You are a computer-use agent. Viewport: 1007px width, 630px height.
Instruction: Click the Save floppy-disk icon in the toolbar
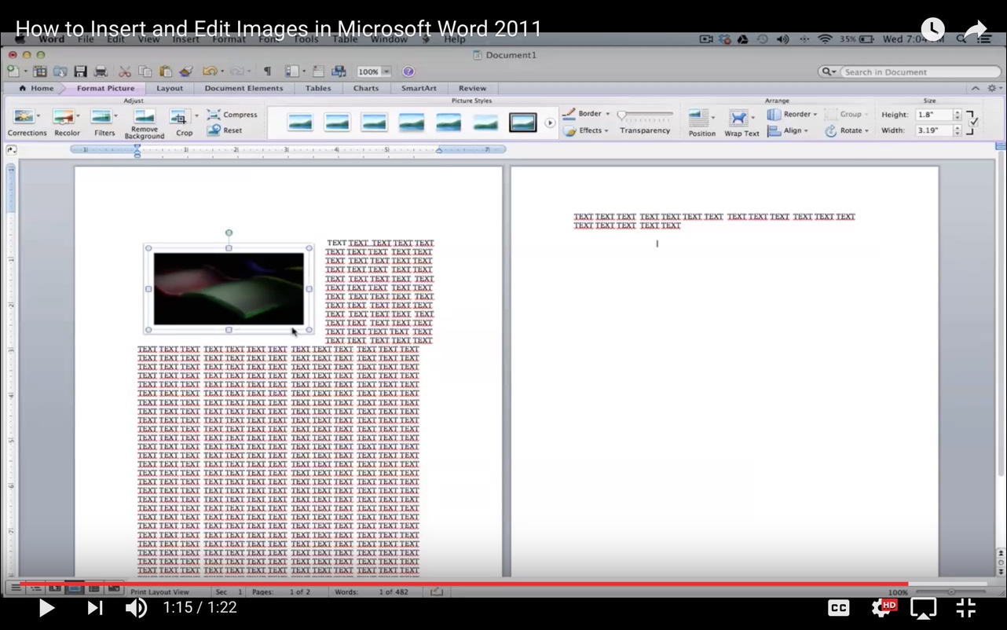pos(79,71)
